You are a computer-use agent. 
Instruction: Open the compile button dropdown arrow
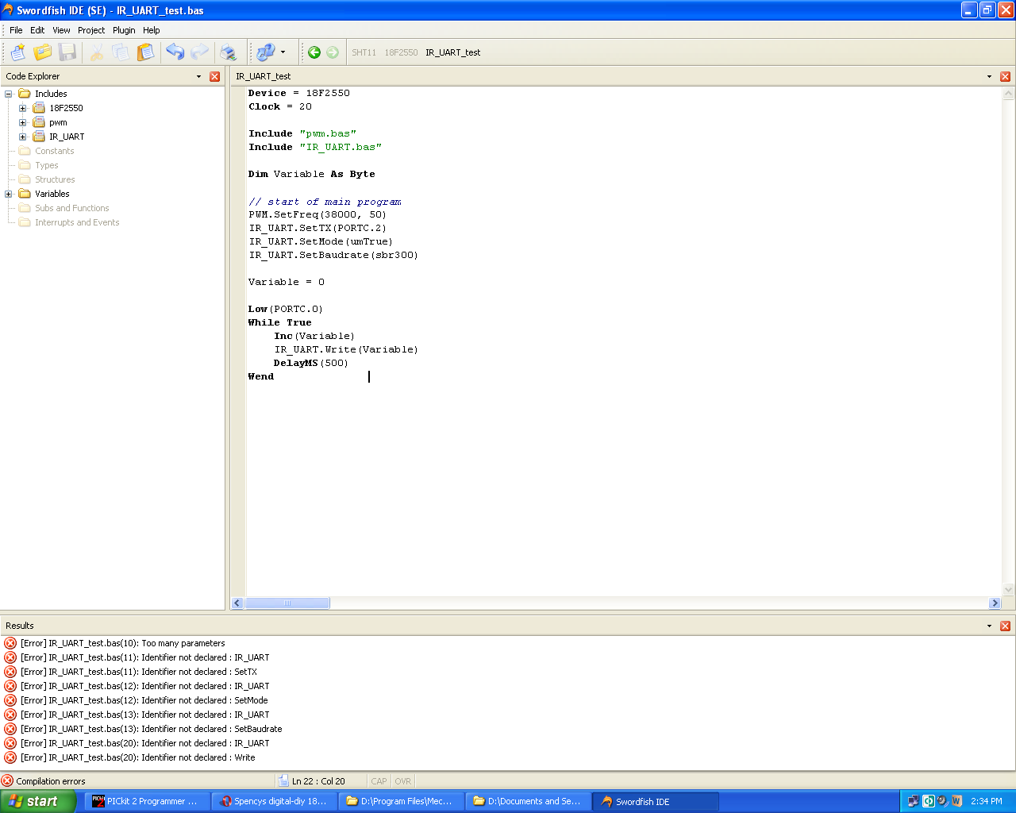(x=283, y=52)
